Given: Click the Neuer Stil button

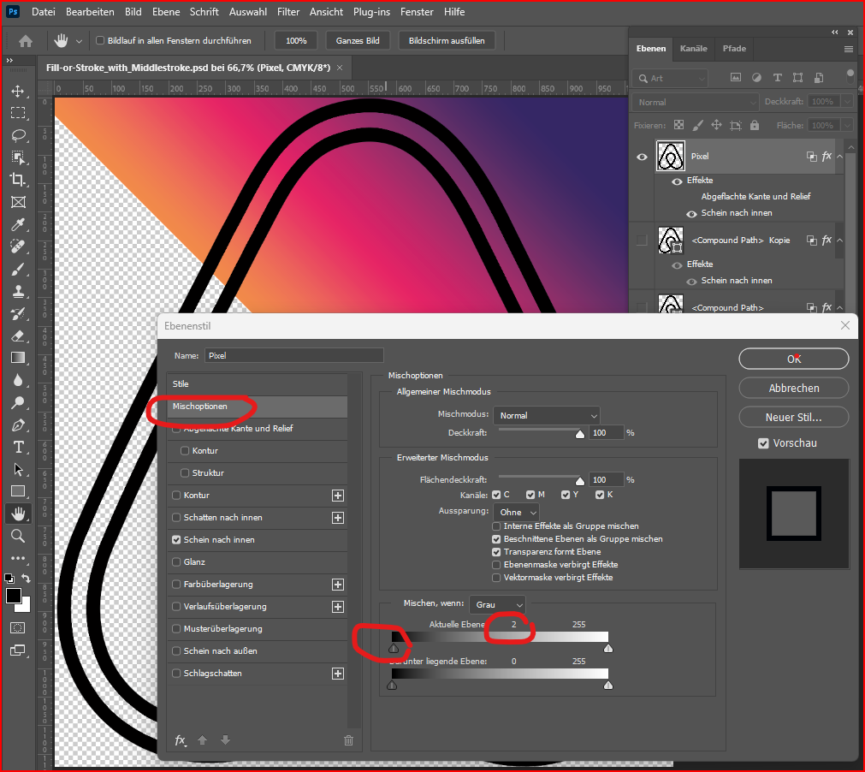Looking at the screenshot, I should point(793,417).
